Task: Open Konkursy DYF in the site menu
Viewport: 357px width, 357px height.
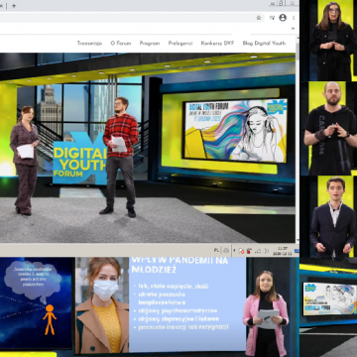Action: point(217,43)
